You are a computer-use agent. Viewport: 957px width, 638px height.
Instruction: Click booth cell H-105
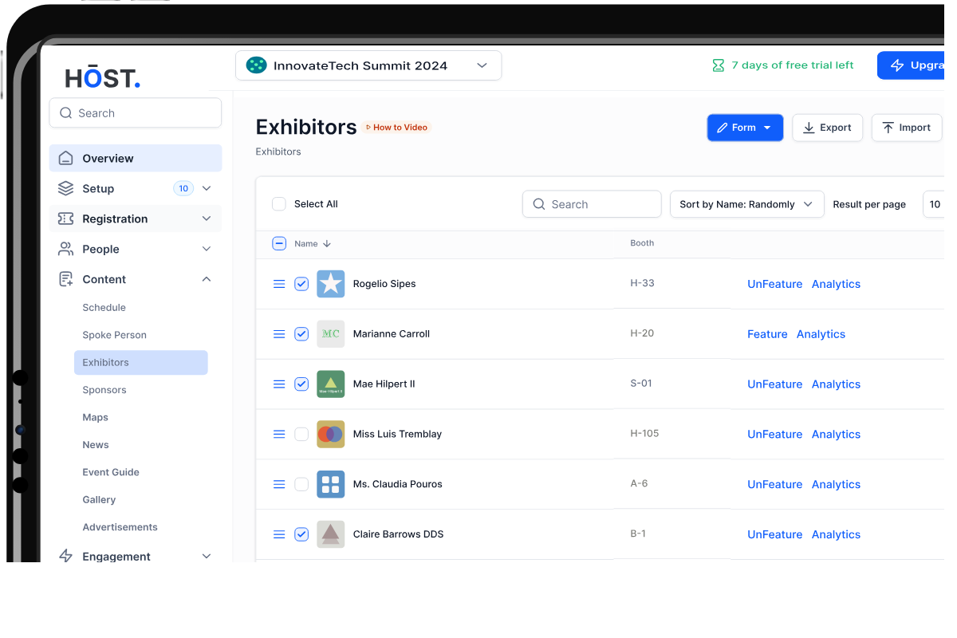[644, 434]
